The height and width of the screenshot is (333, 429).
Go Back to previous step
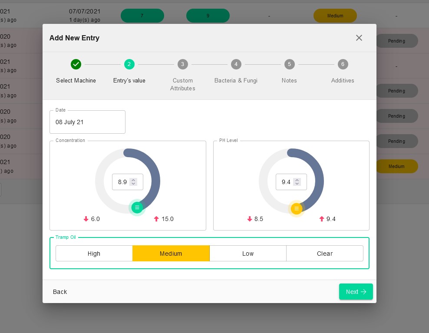(x=60, y=292)
